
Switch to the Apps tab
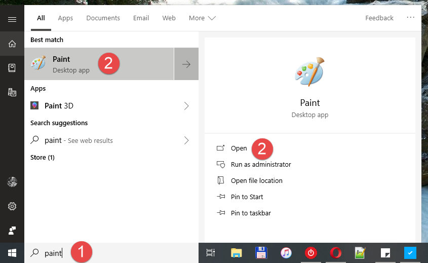(x=65, y=18)
